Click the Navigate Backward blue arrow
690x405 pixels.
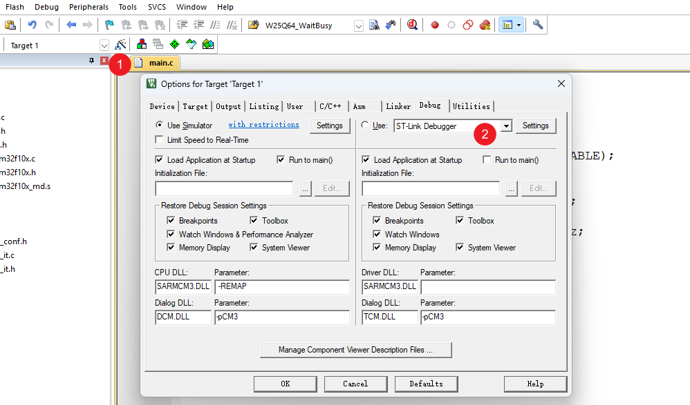point(71,25)
